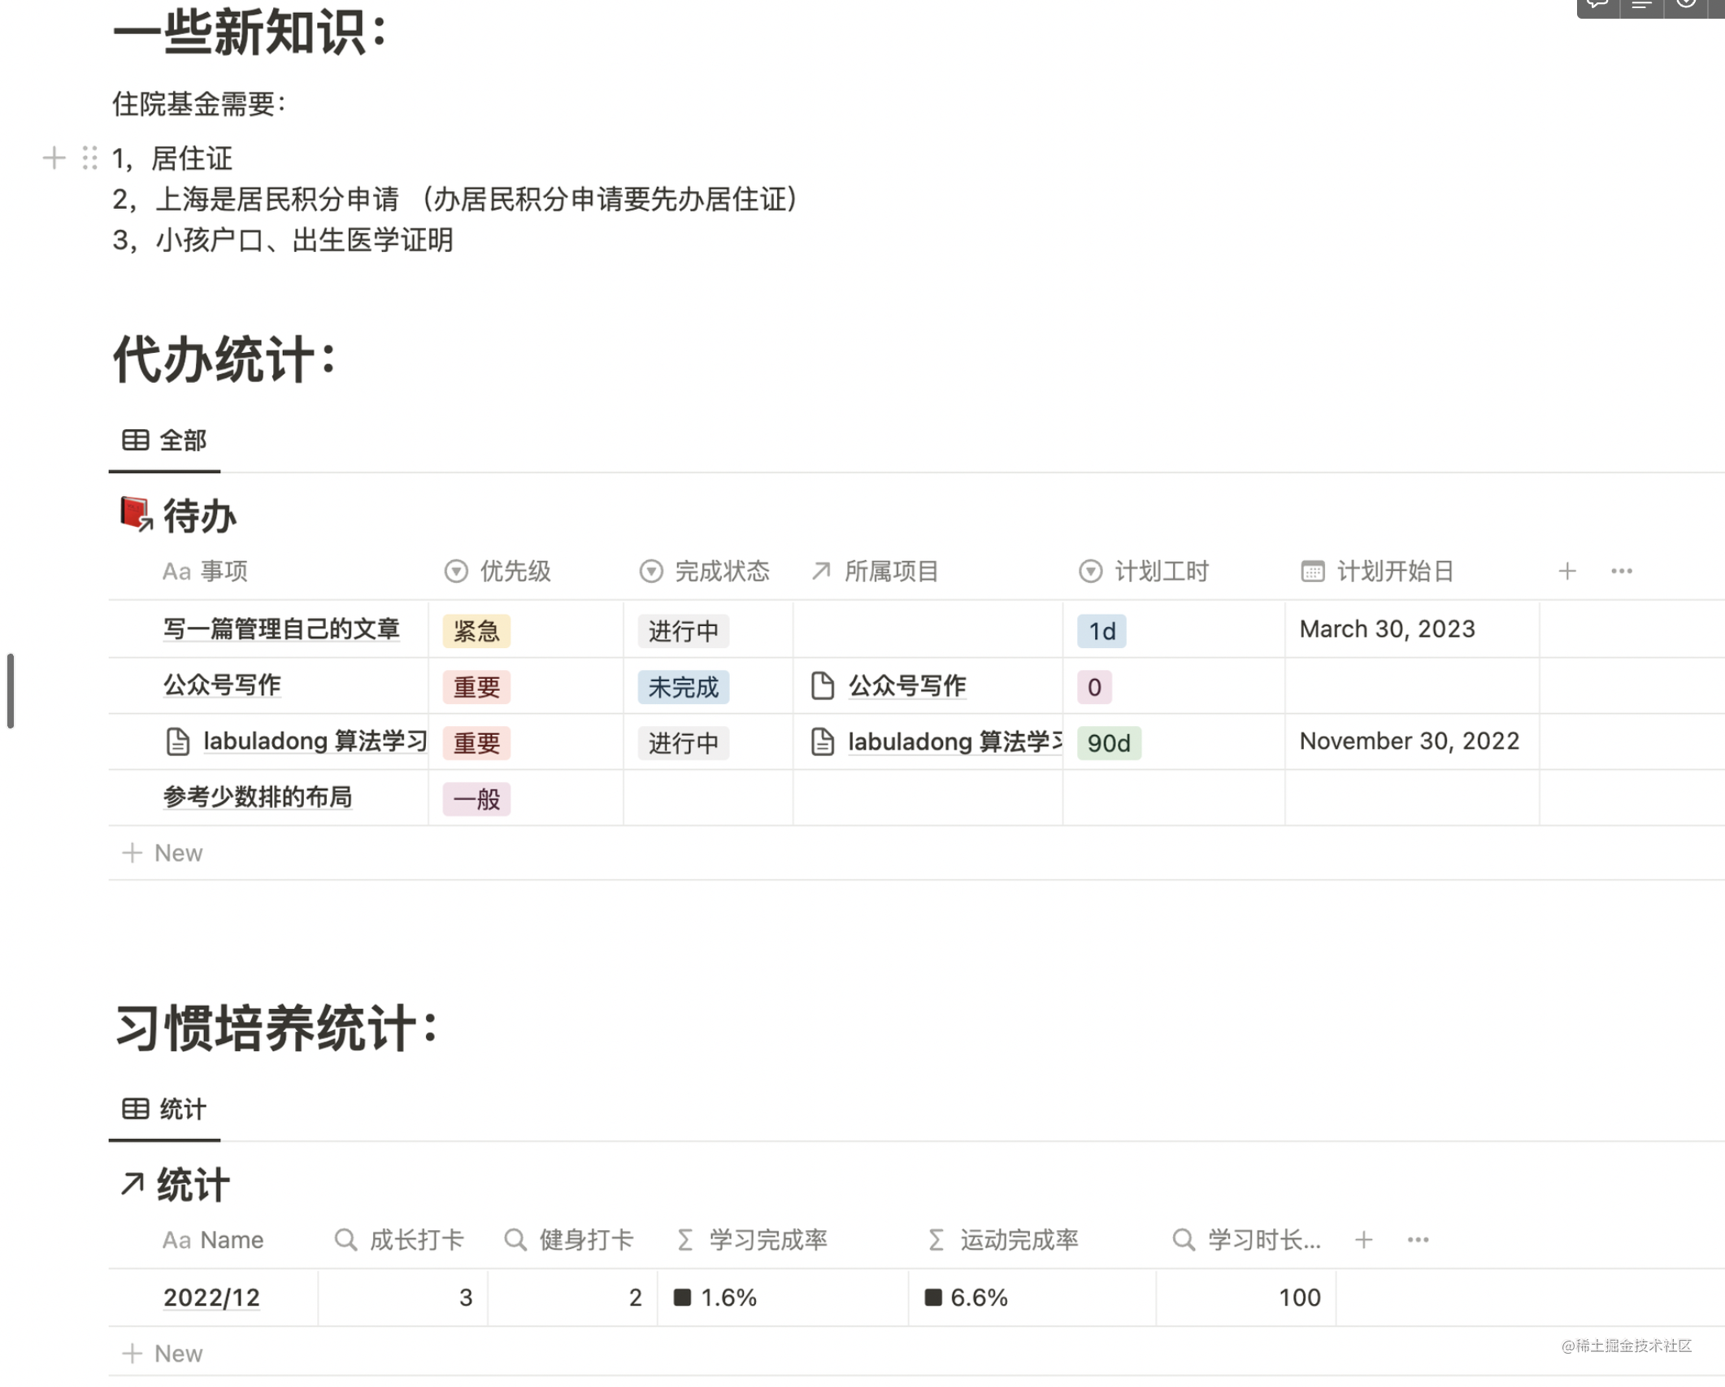Open the three-dot menu in 待办 table header
The height and width of the screenshot is (1387, 1725).
(1621, 572)
